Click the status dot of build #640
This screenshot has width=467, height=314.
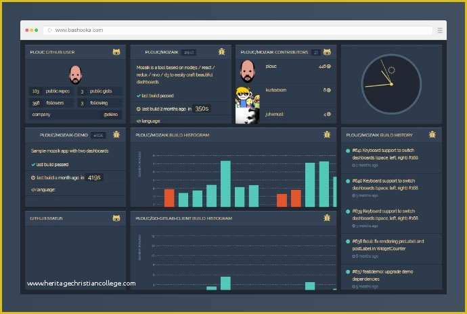(x=348, y=181)
